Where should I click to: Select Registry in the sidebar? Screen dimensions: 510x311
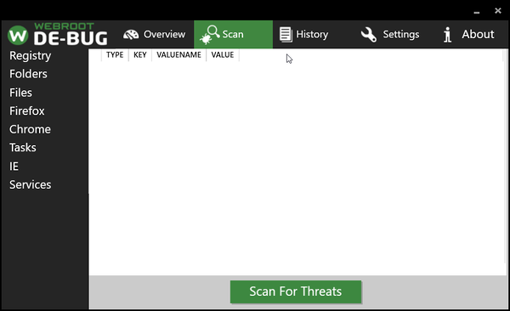coord(30,56)
